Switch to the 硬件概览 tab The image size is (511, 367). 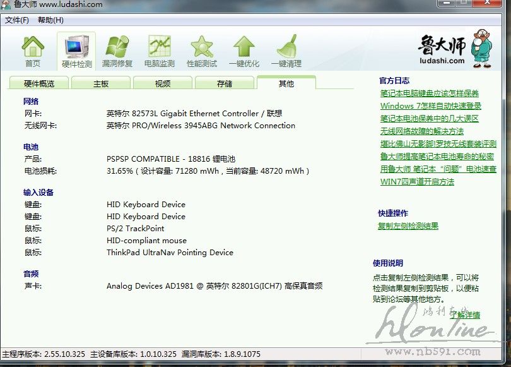(38, 83)
